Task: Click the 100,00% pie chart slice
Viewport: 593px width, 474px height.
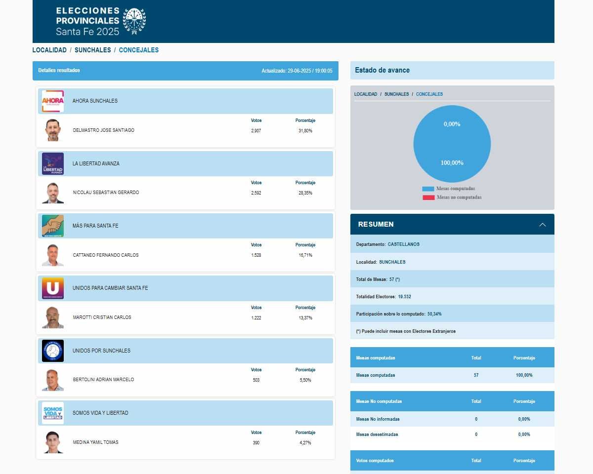Action: pos(452,148)
